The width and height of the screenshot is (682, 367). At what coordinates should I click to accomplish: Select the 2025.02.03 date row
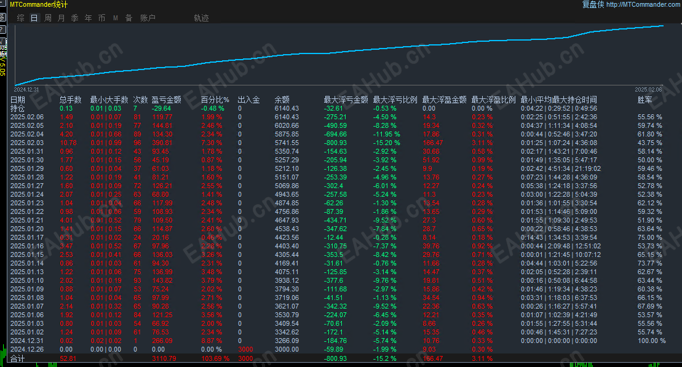point(27,143)
